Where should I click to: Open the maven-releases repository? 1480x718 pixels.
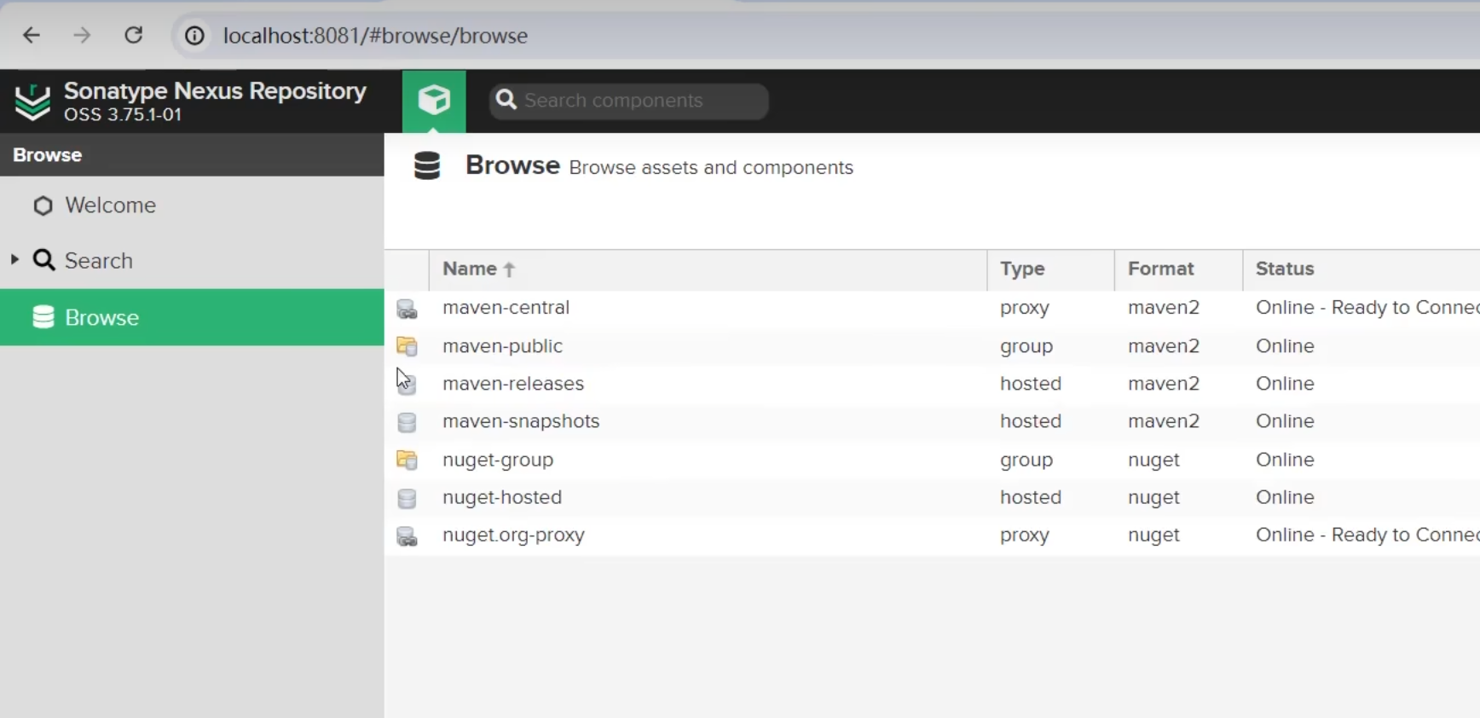point(512,384)
